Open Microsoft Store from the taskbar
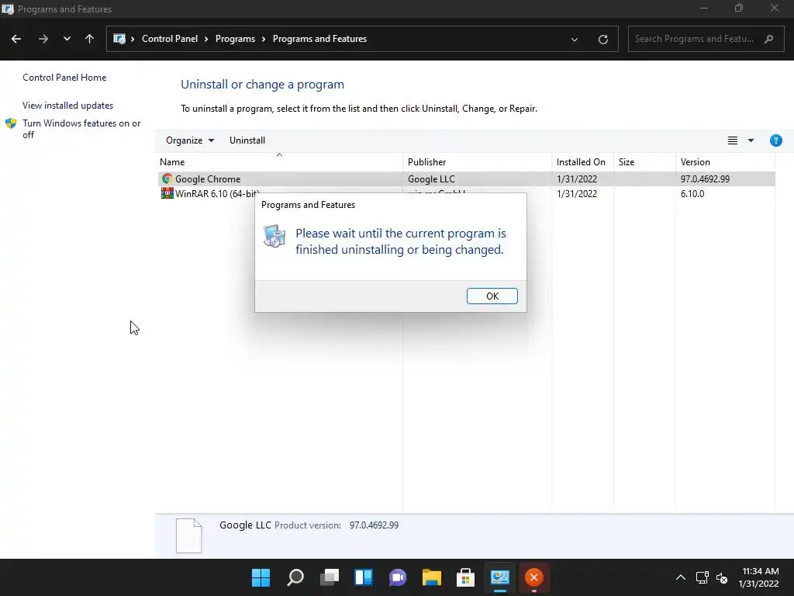 pos(465,577)
